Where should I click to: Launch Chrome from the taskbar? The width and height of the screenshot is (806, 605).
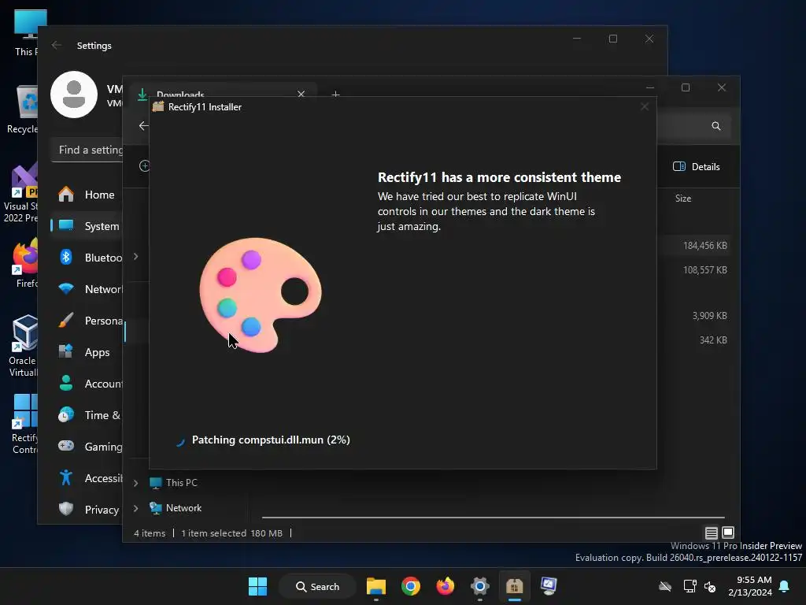pos(410,586)
